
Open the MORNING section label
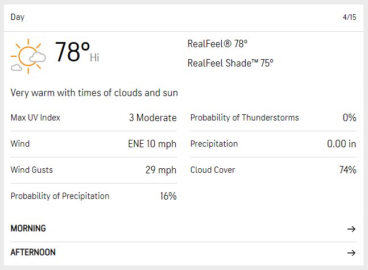click(x=28, y=229)
